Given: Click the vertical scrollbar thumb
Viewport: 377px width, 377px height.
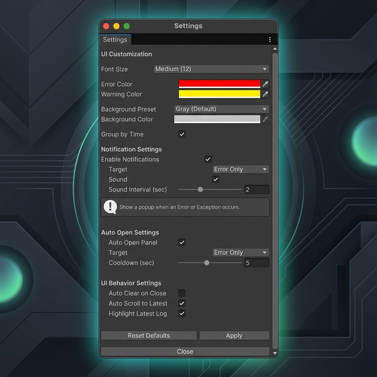Looking at the screenshot, I should tap(275, 201).
